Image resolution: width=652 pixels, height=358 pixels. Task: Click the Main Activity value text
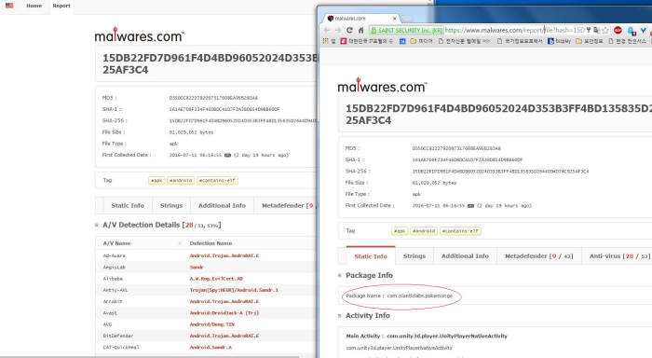pos(447,336)
